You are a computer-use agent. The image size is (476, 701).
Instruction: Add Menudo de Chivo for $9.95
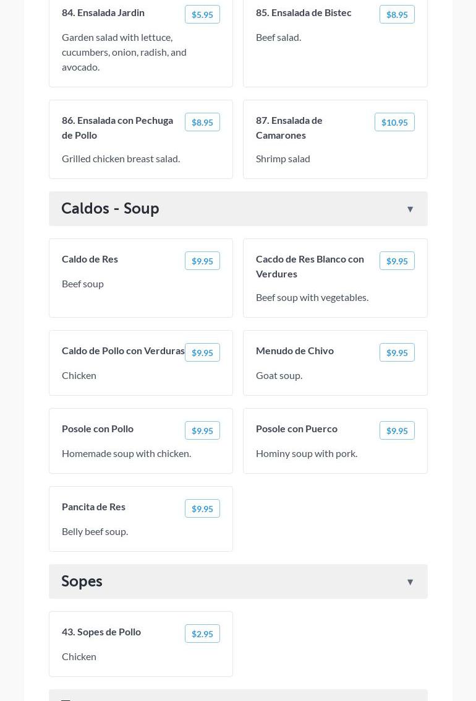(397, 352)
